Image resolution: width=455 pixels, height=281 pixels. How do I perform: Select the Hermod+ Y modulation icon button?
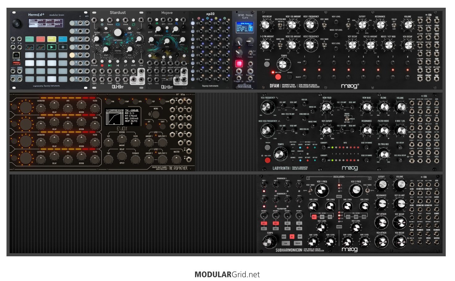pos(40,47)
